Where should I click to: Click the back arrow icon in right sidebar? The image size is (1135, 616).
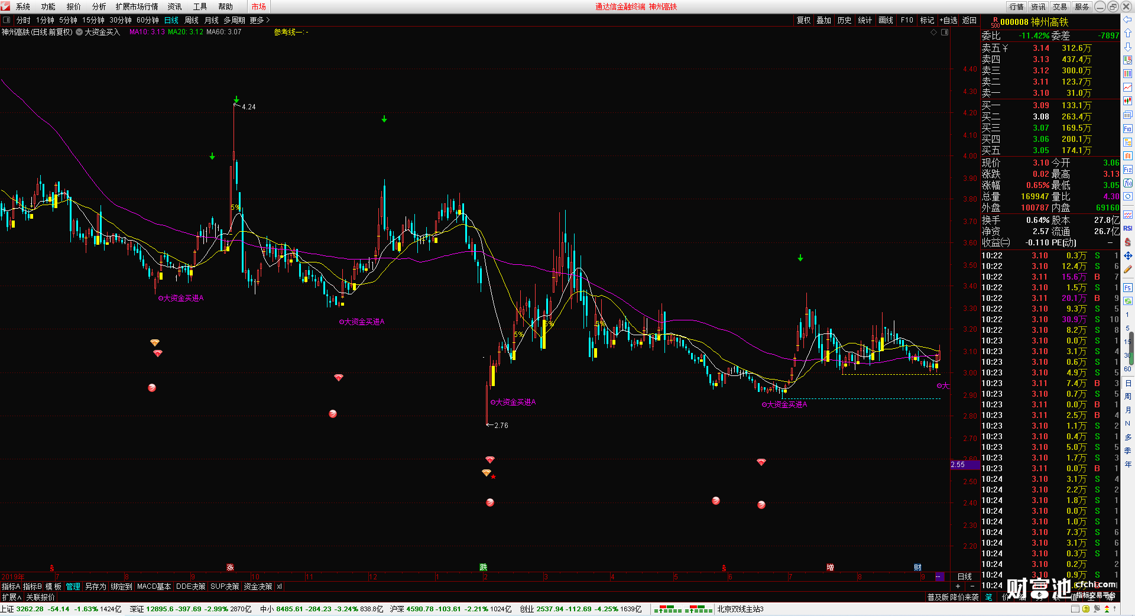[1127, 20]
